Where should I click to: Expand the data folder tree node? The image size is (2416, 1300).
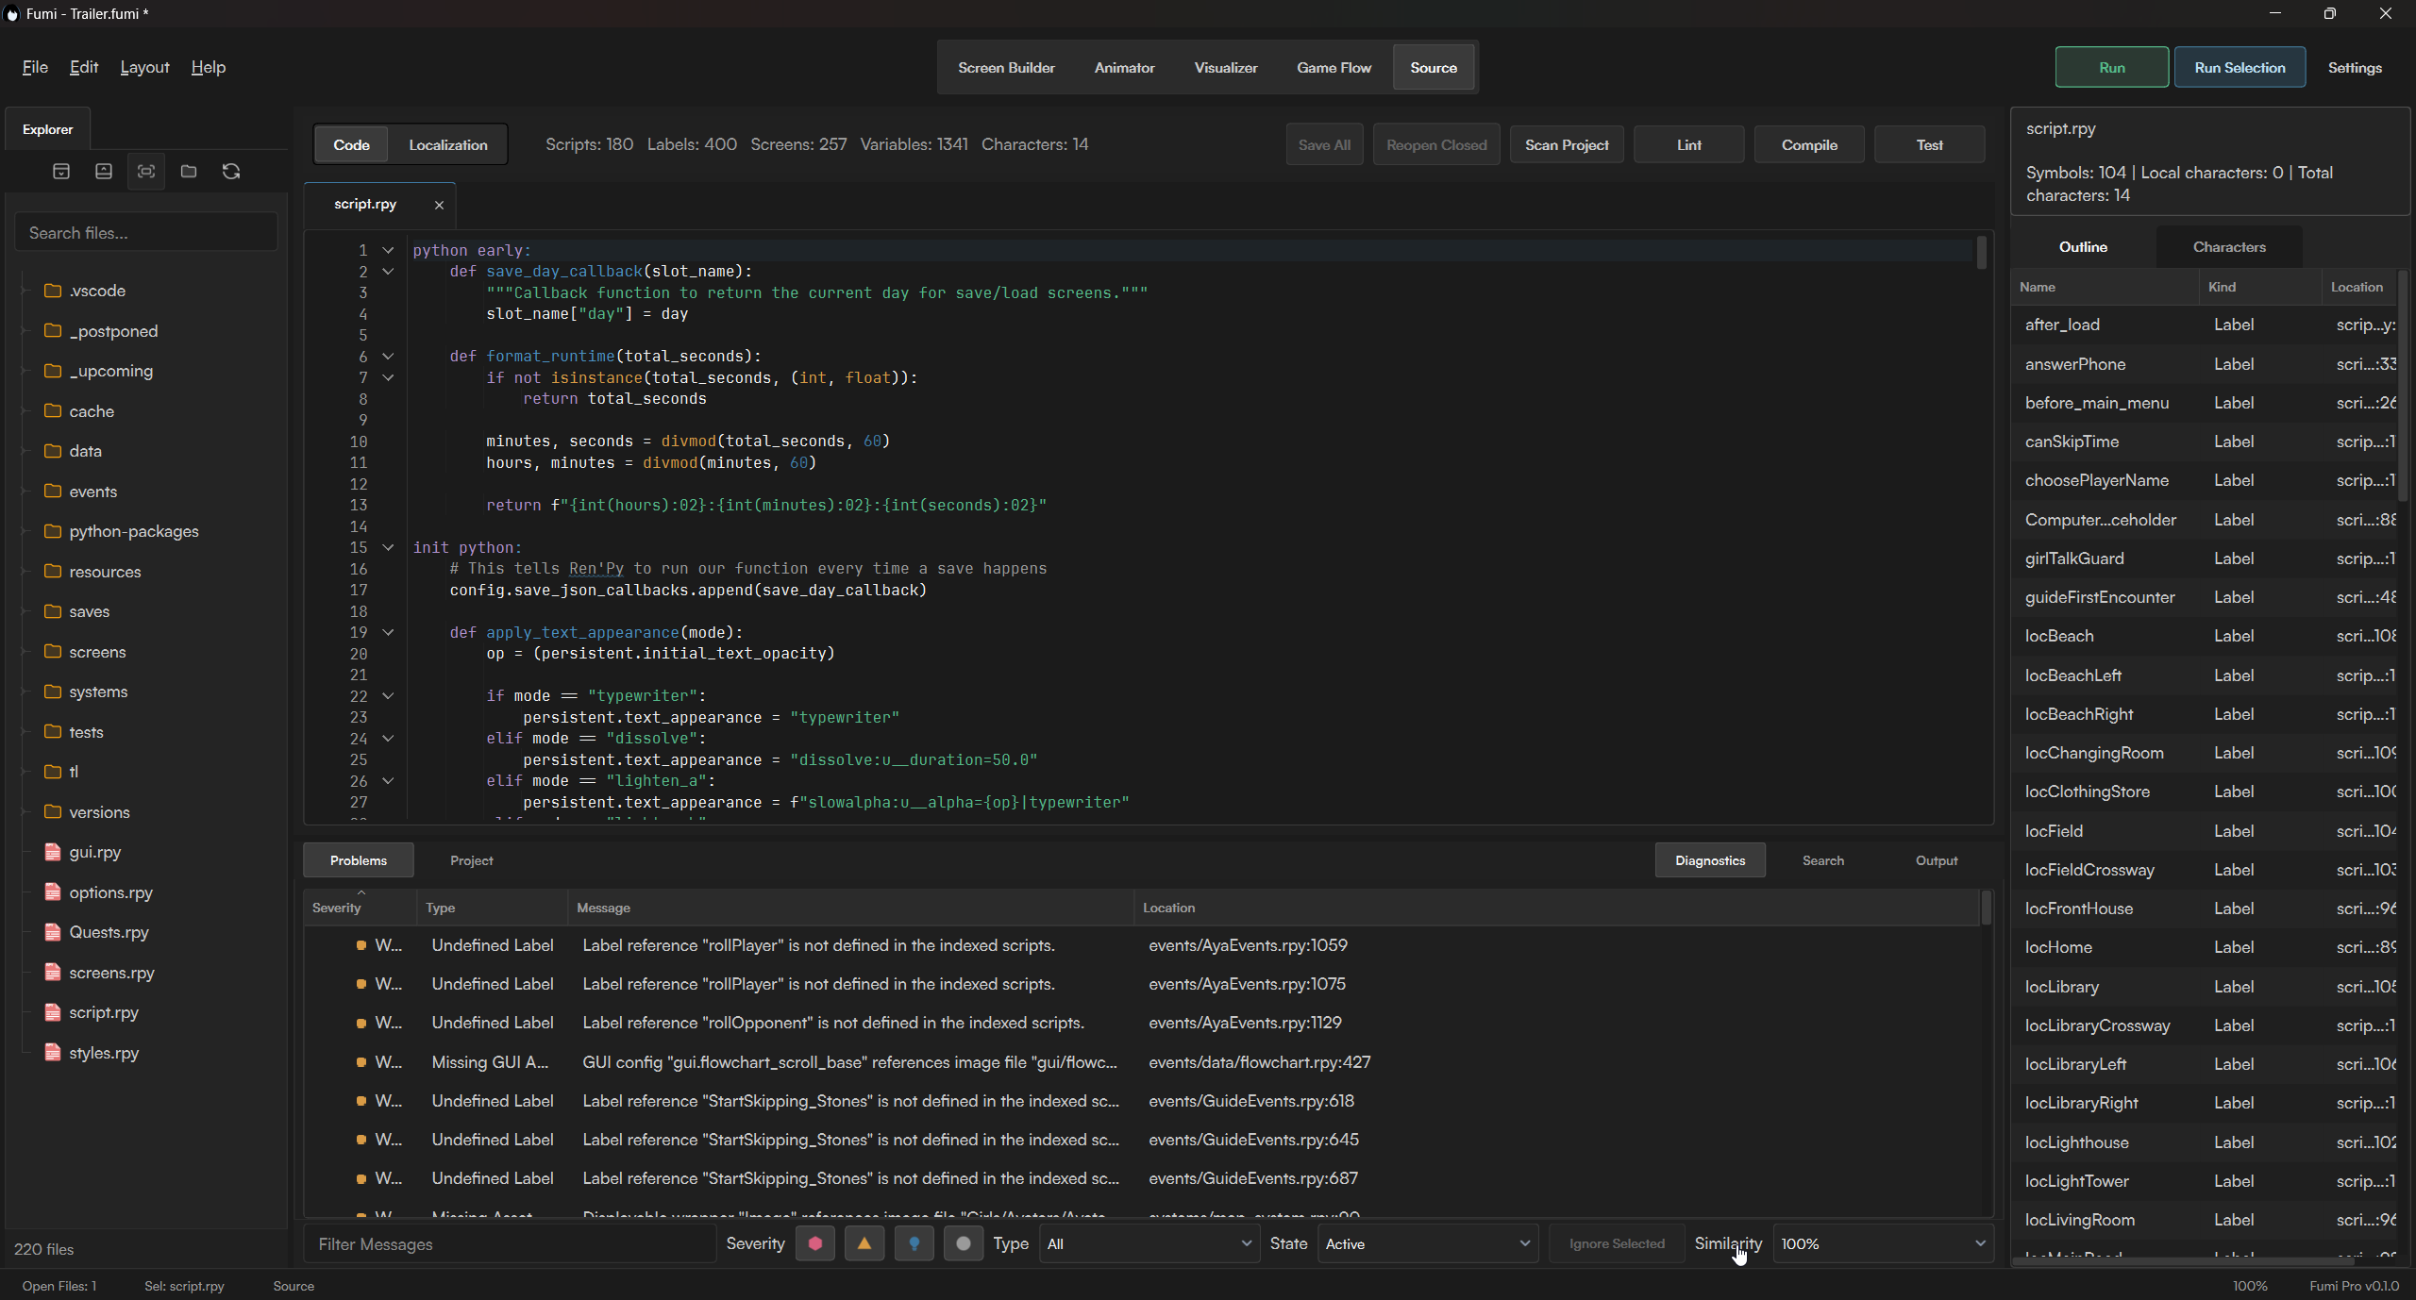[x=25, y=451]
